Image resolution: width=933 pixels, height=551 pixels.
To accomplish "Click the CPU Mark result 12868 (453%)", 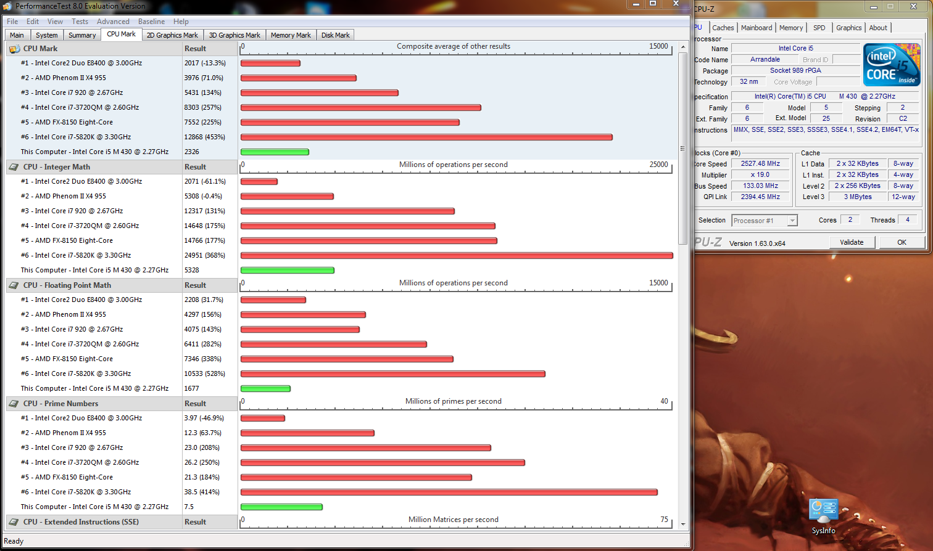I will (205, 137).
